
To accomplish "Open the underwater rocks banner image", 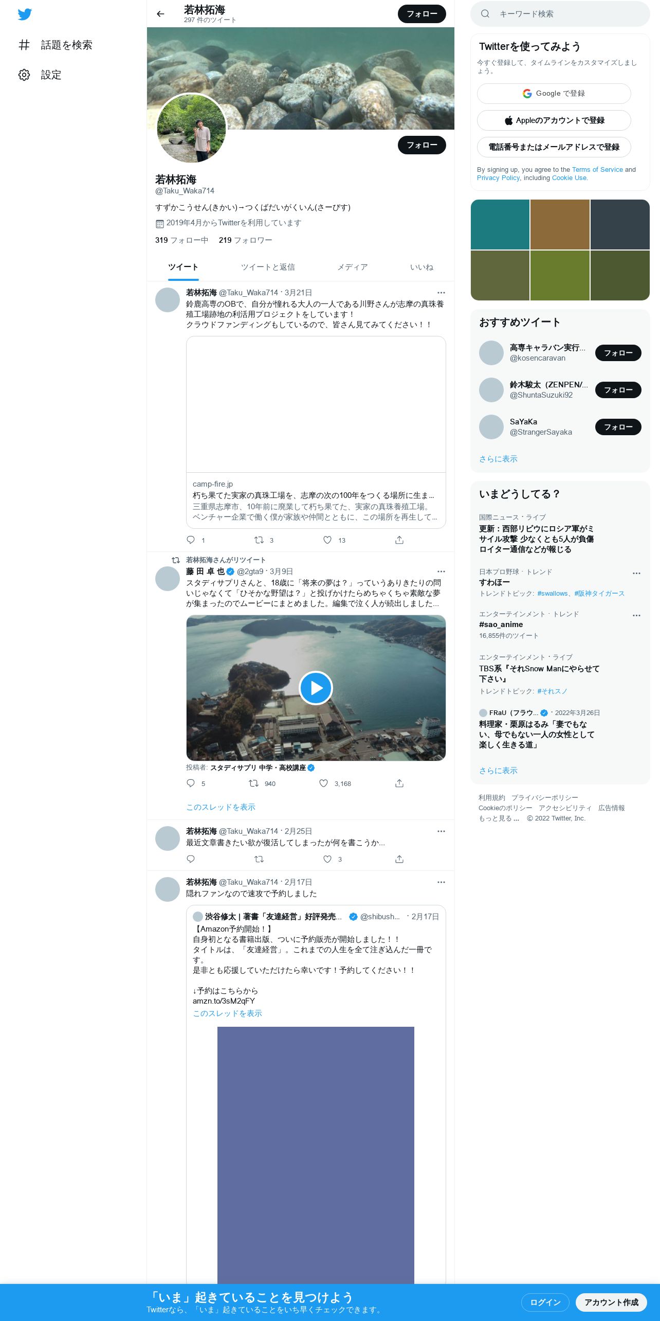I will [301, 78].
